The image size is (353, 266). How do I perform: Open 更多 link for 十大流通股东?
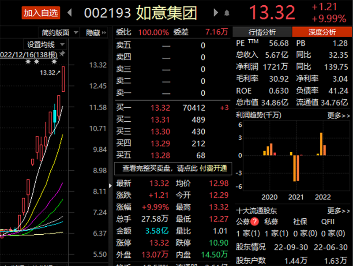click(338, 211)
